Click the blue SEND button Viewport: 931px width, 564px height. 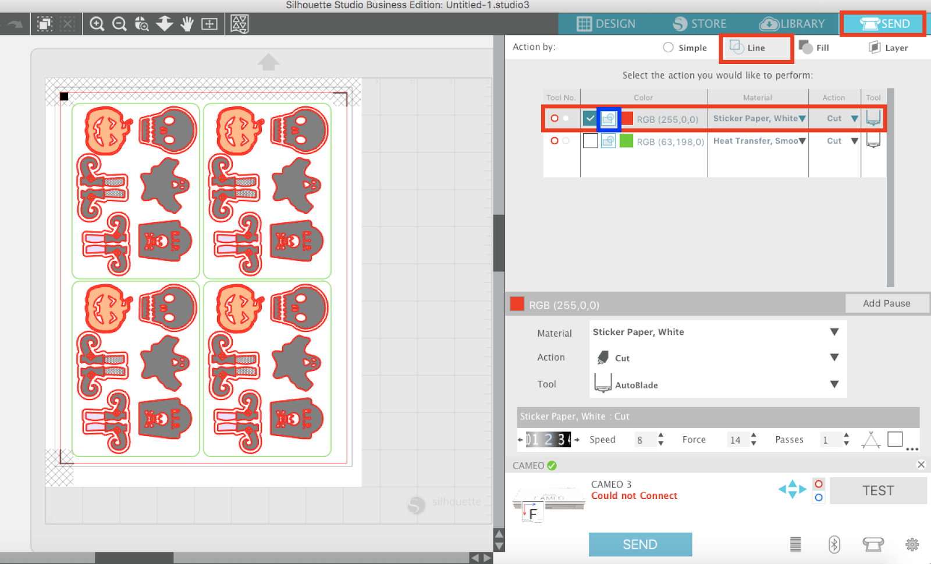pos(640,544)
